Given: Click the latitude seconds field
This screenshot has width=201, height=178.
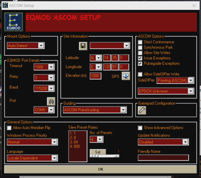Looking at the screenshot, I should [x=124, y=58].
